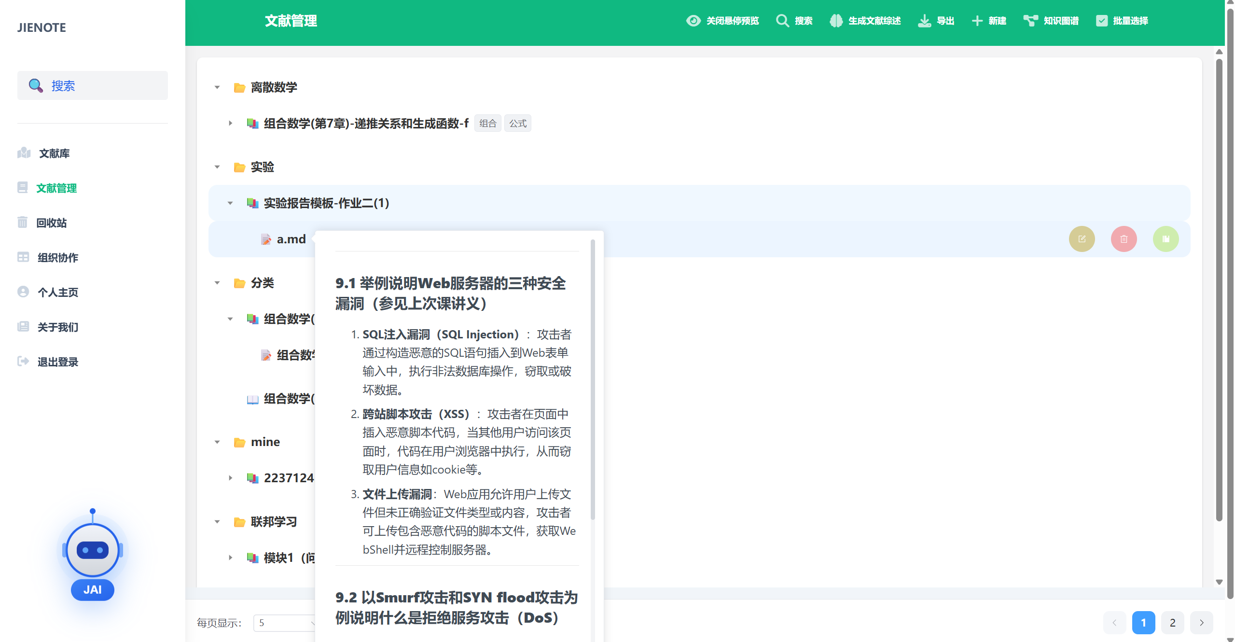Click the yellow edit icon for a.md
This screenshot has height=642, width=1235.
click(x=1082, y=239)
